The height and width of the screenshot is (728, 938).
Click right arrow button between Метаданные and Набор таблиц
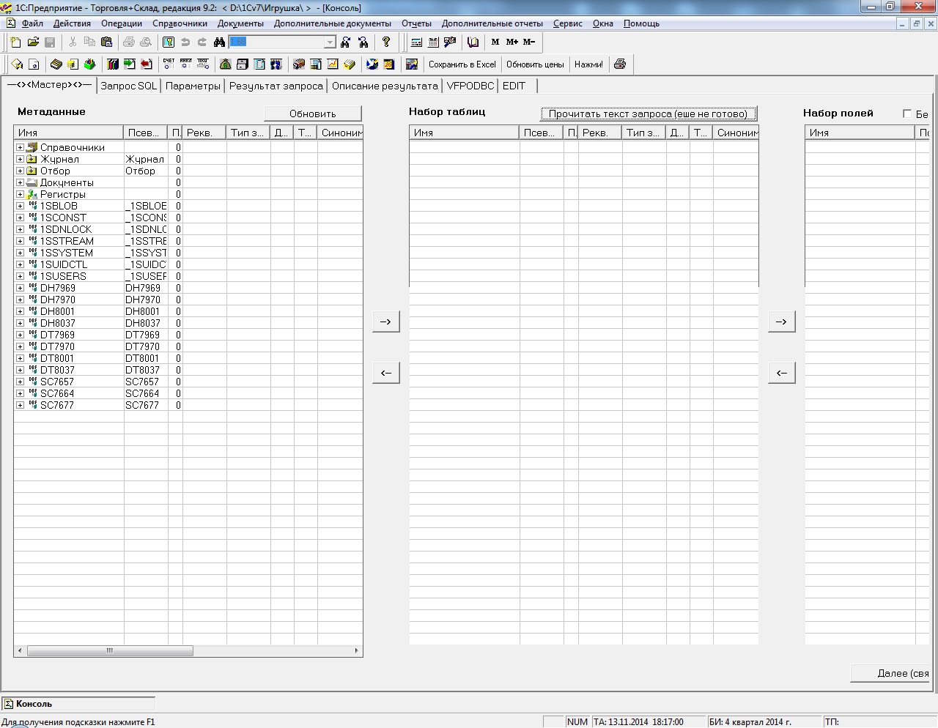385,322
